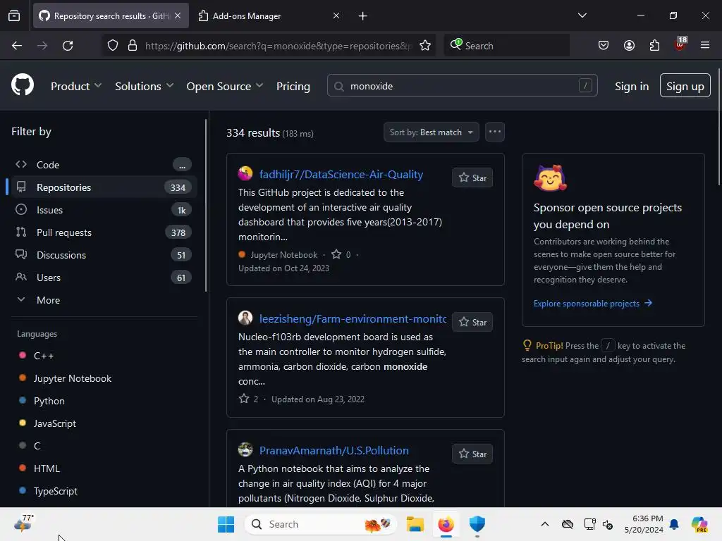Reload the page with refresh icon
The image size is (722, 541).
pos(68,46)
